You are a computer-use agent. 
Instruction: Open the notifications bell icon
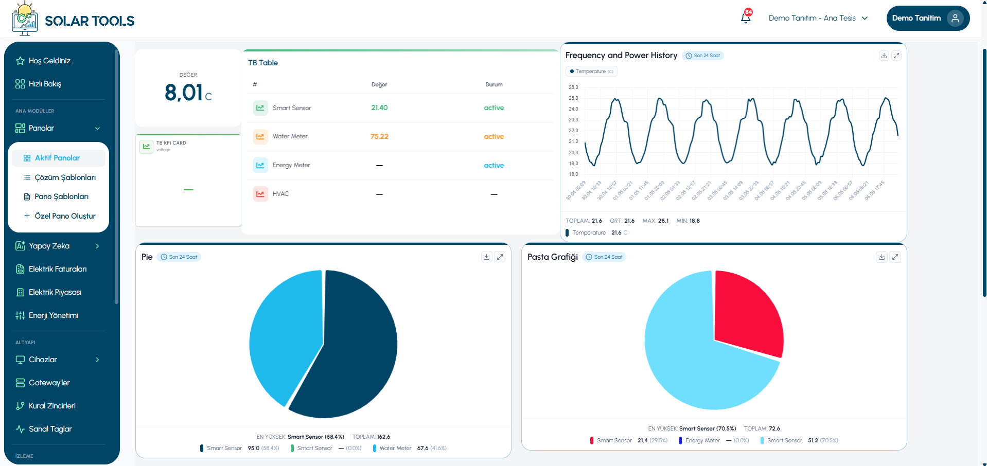click(x=746, y=17)
